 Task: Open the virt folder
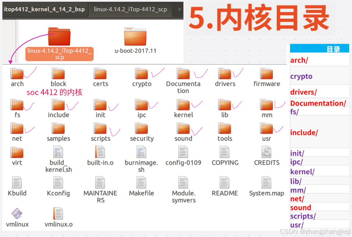tap(17, 152)
